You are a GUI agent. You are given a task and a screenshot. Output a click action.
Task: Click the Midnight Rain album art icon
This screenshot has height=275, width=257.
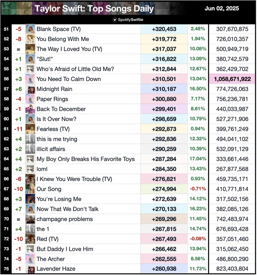tap(30, 89)
